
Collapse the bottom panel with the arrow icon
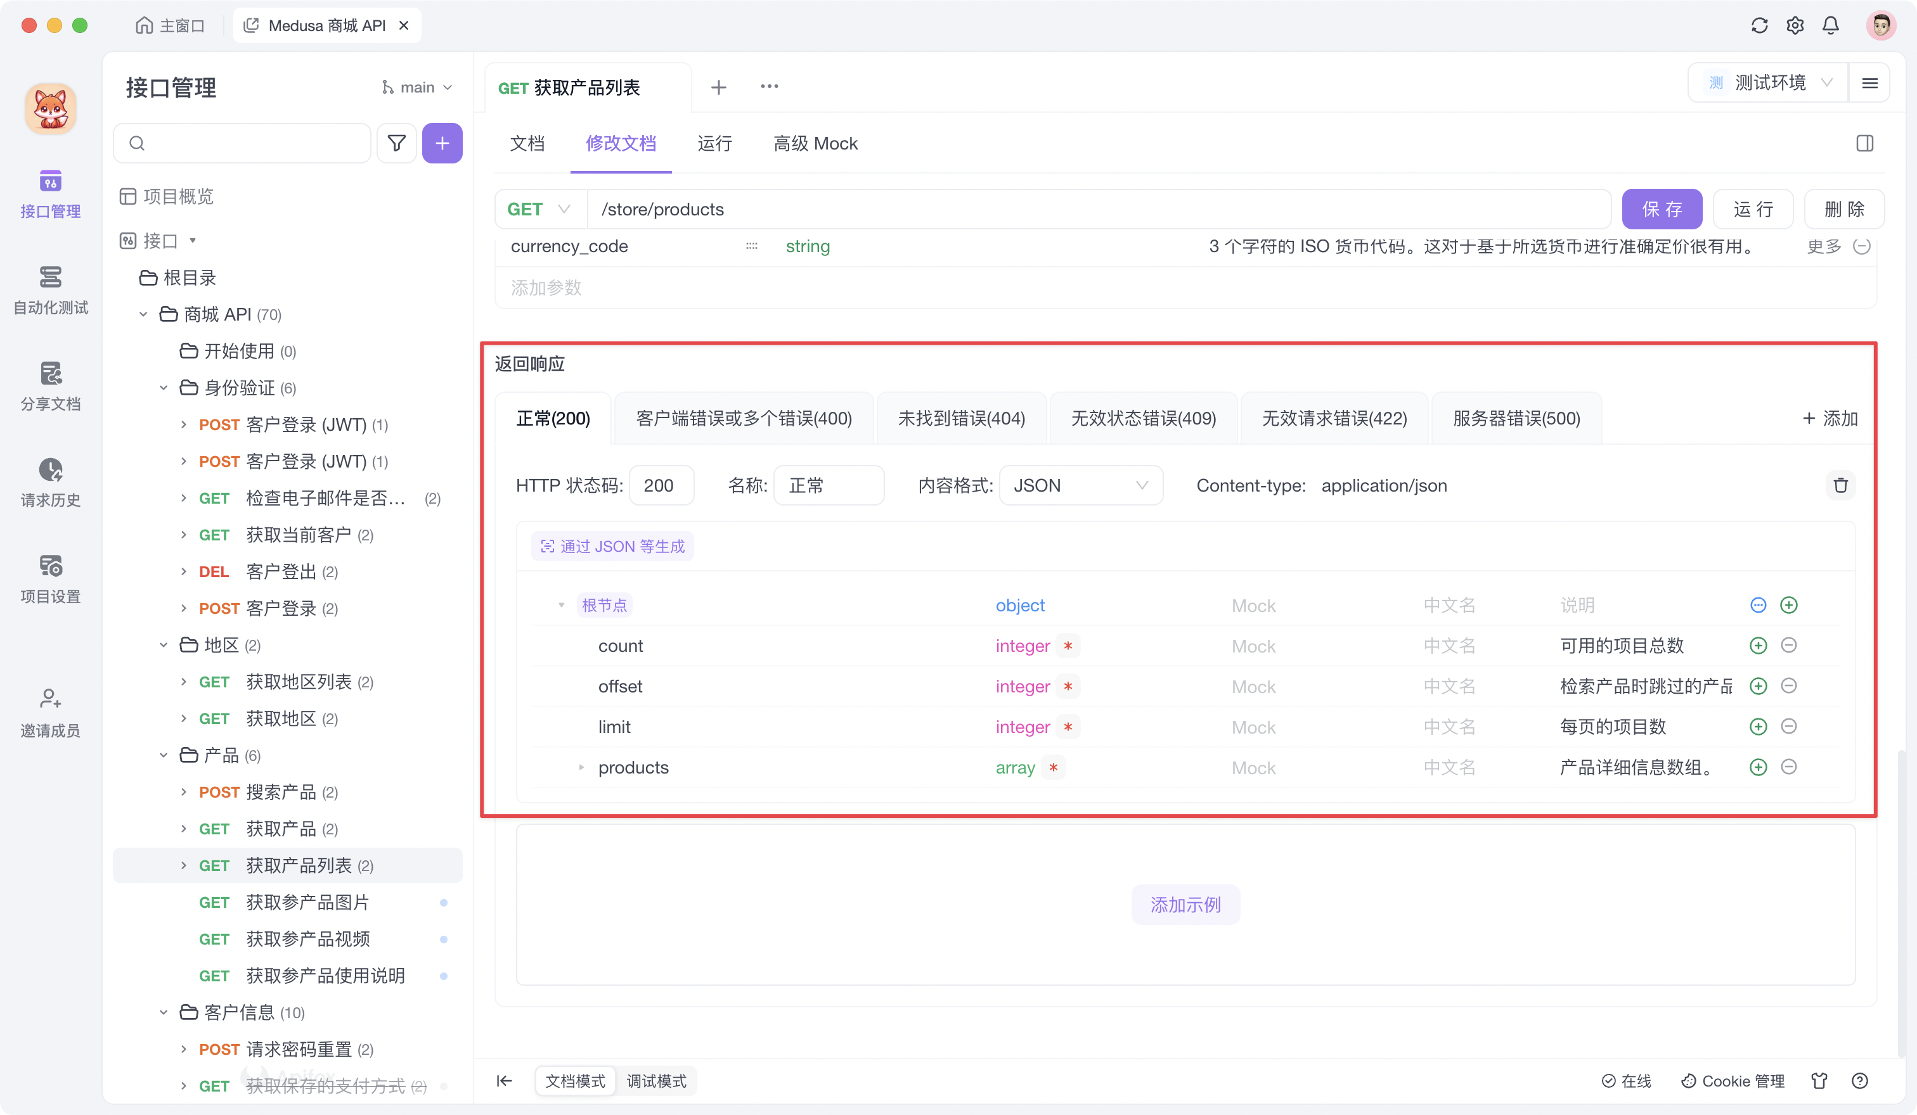505,1080
